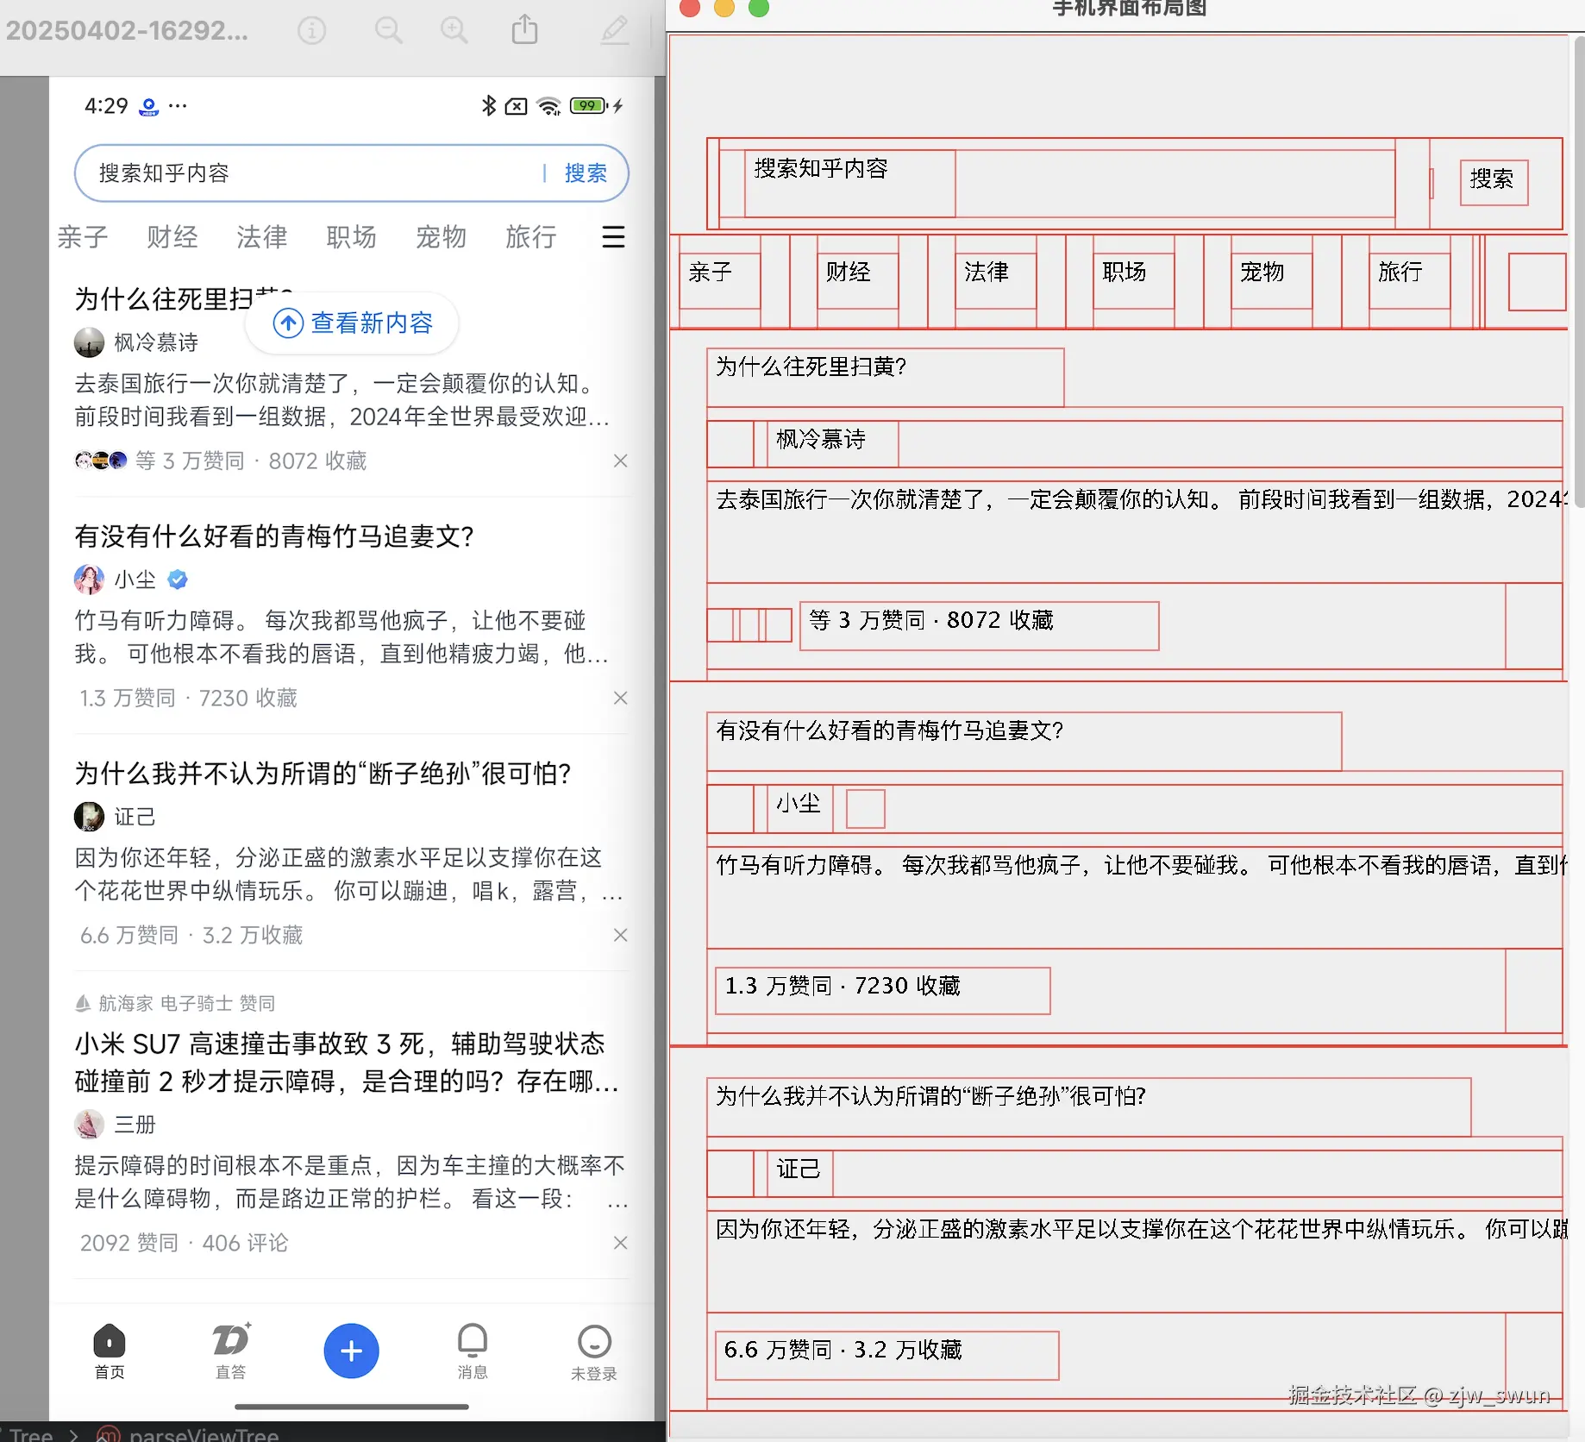Viewport: 1585px width, 1442px height.
Task: Open the 有没有什么好看的青梅竹马追妻文? question in phone
Action: pyautogui.click(x=274, y=536)
